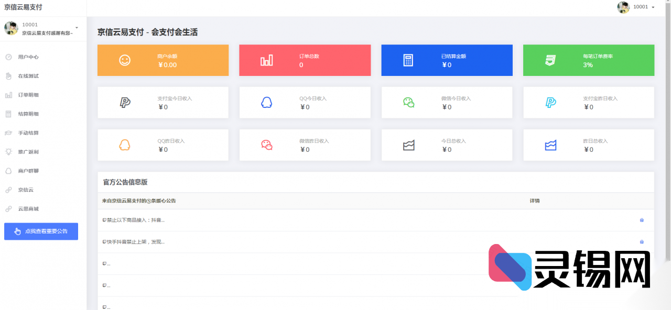Screen dimensions: 671x310
Task: Click the detail icon beside 快手抖音禁止上架 notice
Action: pyautogui.click(x=641, y=241)
